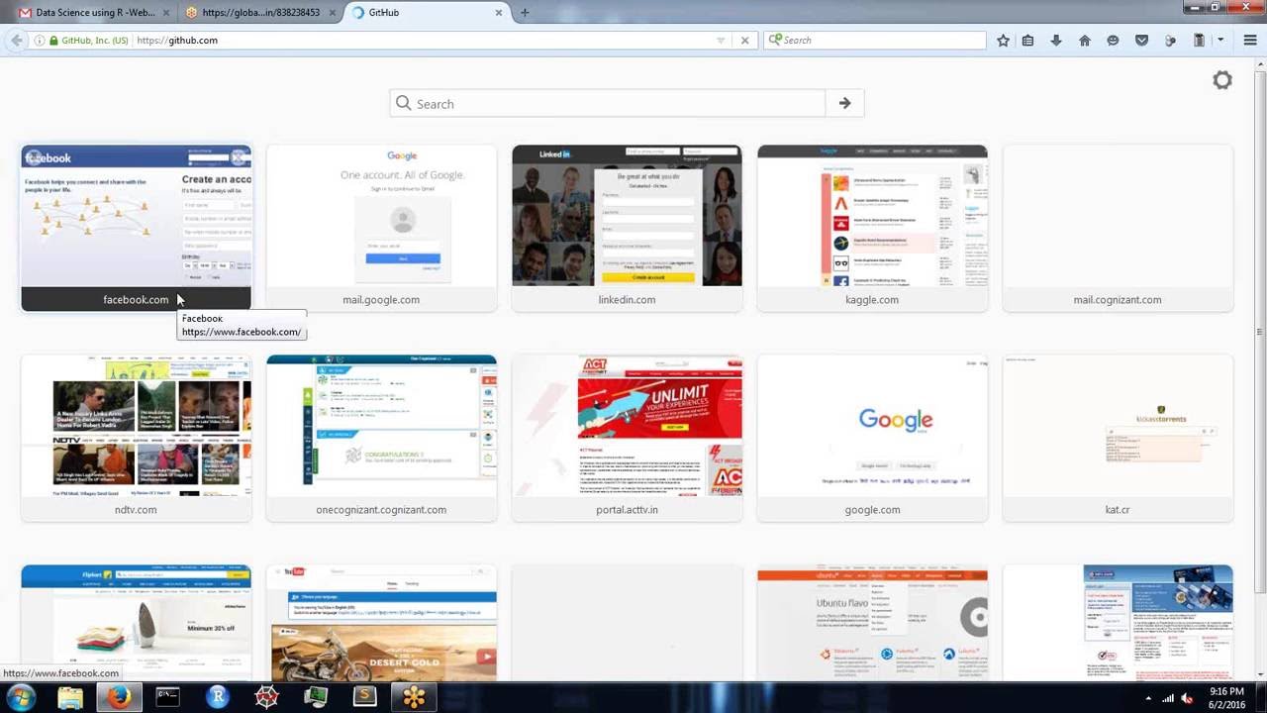This screenshot has width=1267, height=713.
Task: Open the ndtv.com tile
Action: 136,438
